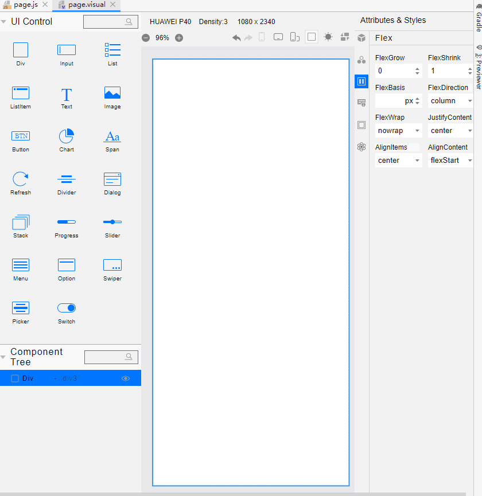Switch to phone device preview icon

tap(262, 37)
